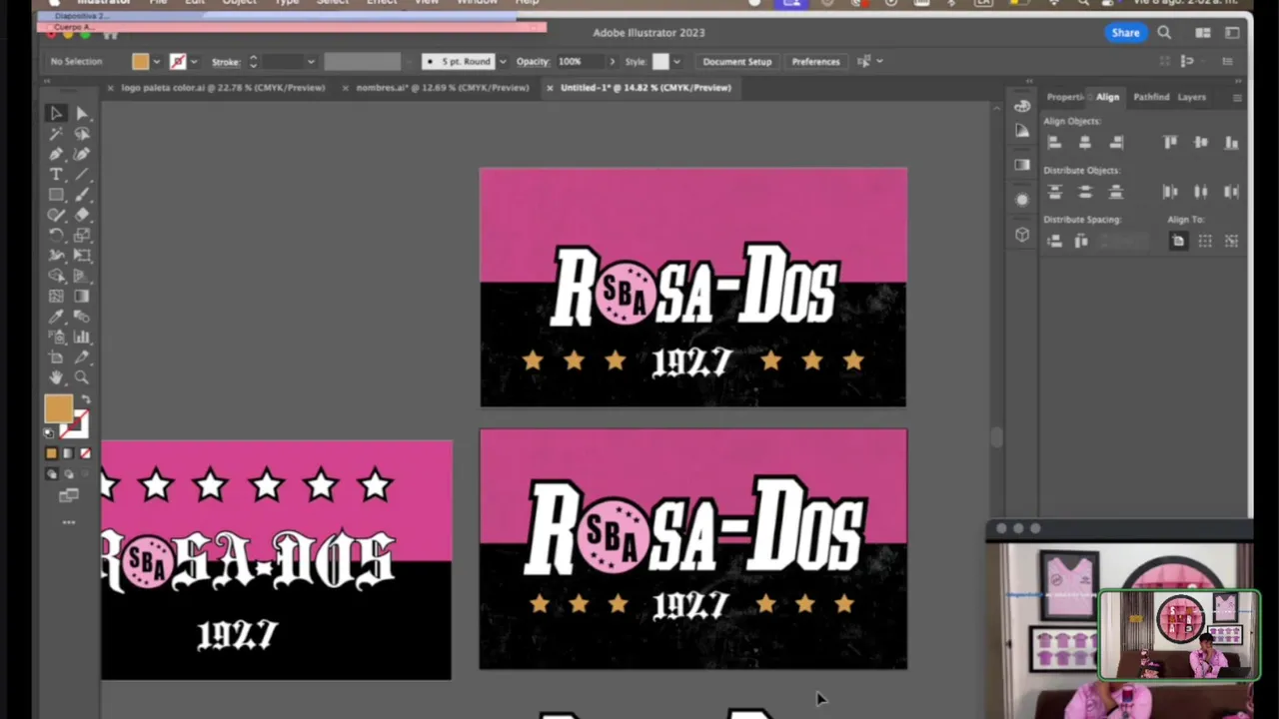Open the search magnifier next to Share
Screen dimensions: 1279x719
click(x=1164, y=33)
